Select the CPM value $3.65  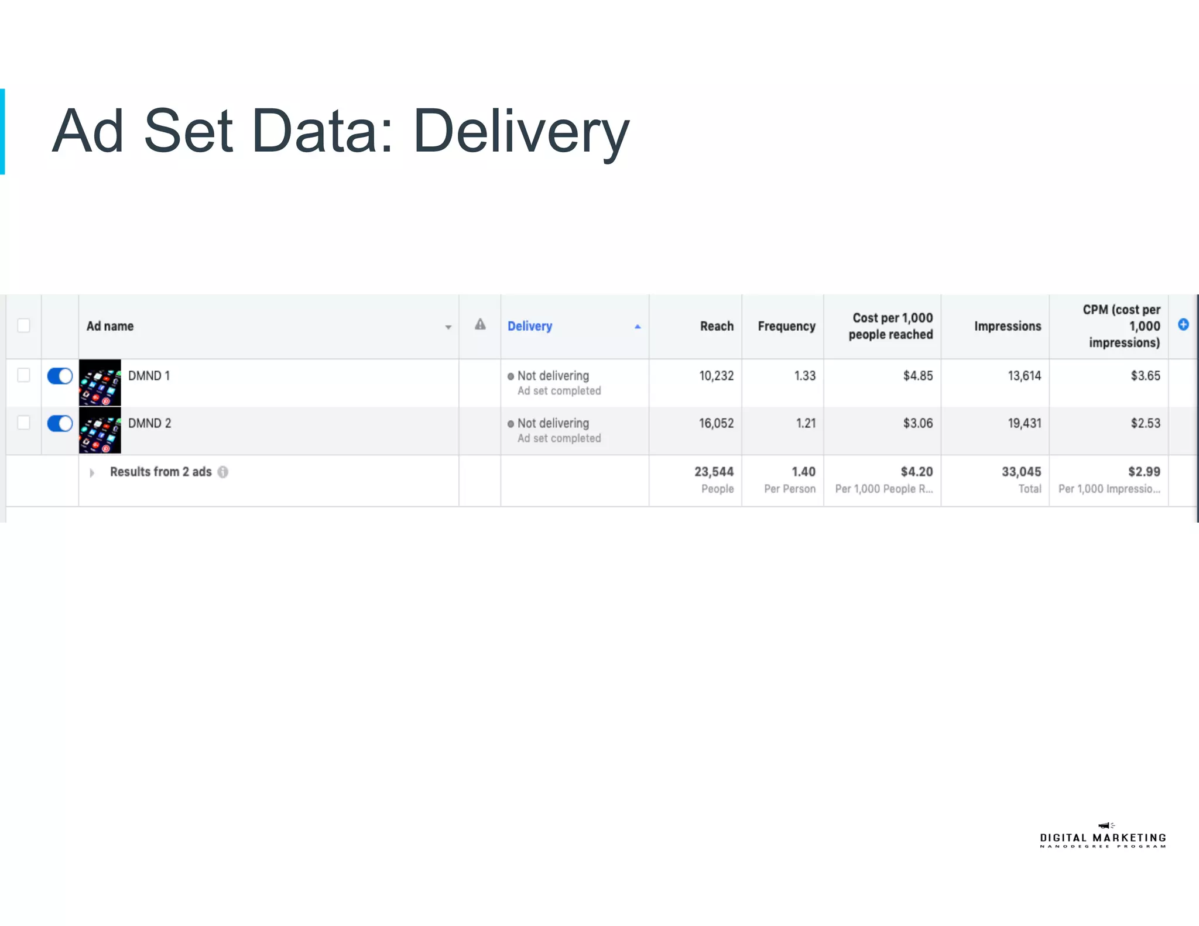[x=1146, y=376]
